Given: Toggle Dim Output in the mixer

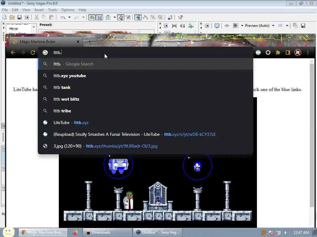Looking at the screenshot, I should [183, 26].
